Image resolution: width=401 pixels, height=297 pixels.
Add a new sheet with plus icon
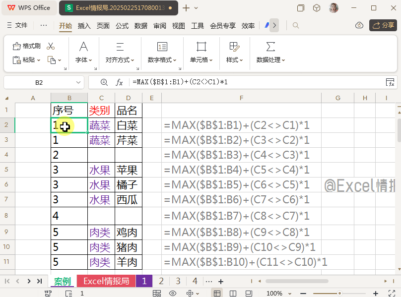tap(221, 281)
